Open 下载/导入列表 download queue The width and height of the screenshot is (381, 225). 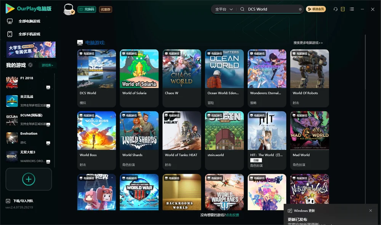(x=20, y=201)
